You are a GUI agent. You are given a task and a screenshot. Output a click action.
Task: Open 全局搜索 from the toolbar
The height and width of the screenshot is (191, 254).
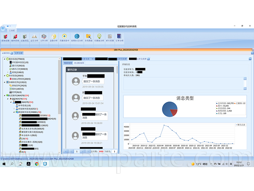[x=89, y=38]
